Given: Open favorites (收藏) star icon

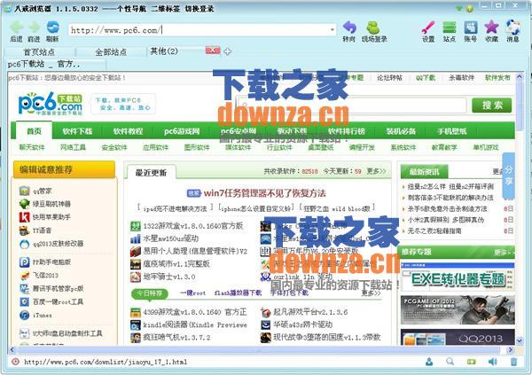Looking at the screenshot, I should click(x=491, y=27).
